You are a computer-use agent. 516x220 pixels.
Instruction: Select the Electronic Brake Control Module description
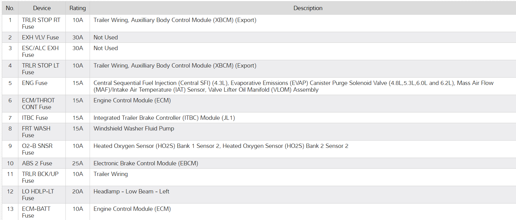point(146,163)
